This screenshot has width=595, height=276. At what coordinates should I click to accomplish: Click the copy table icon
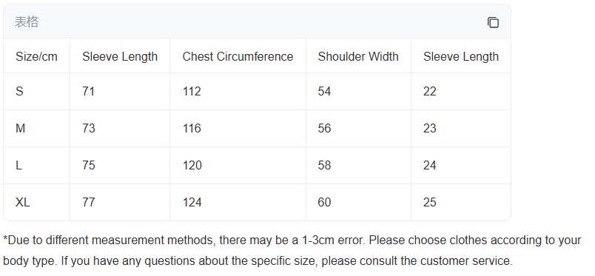[493, 22]
